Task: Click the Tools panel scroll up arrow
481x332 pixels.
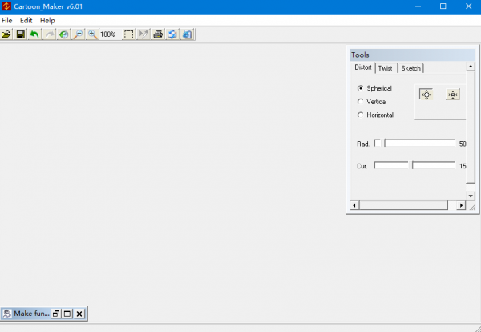Action: pos(471,67)
